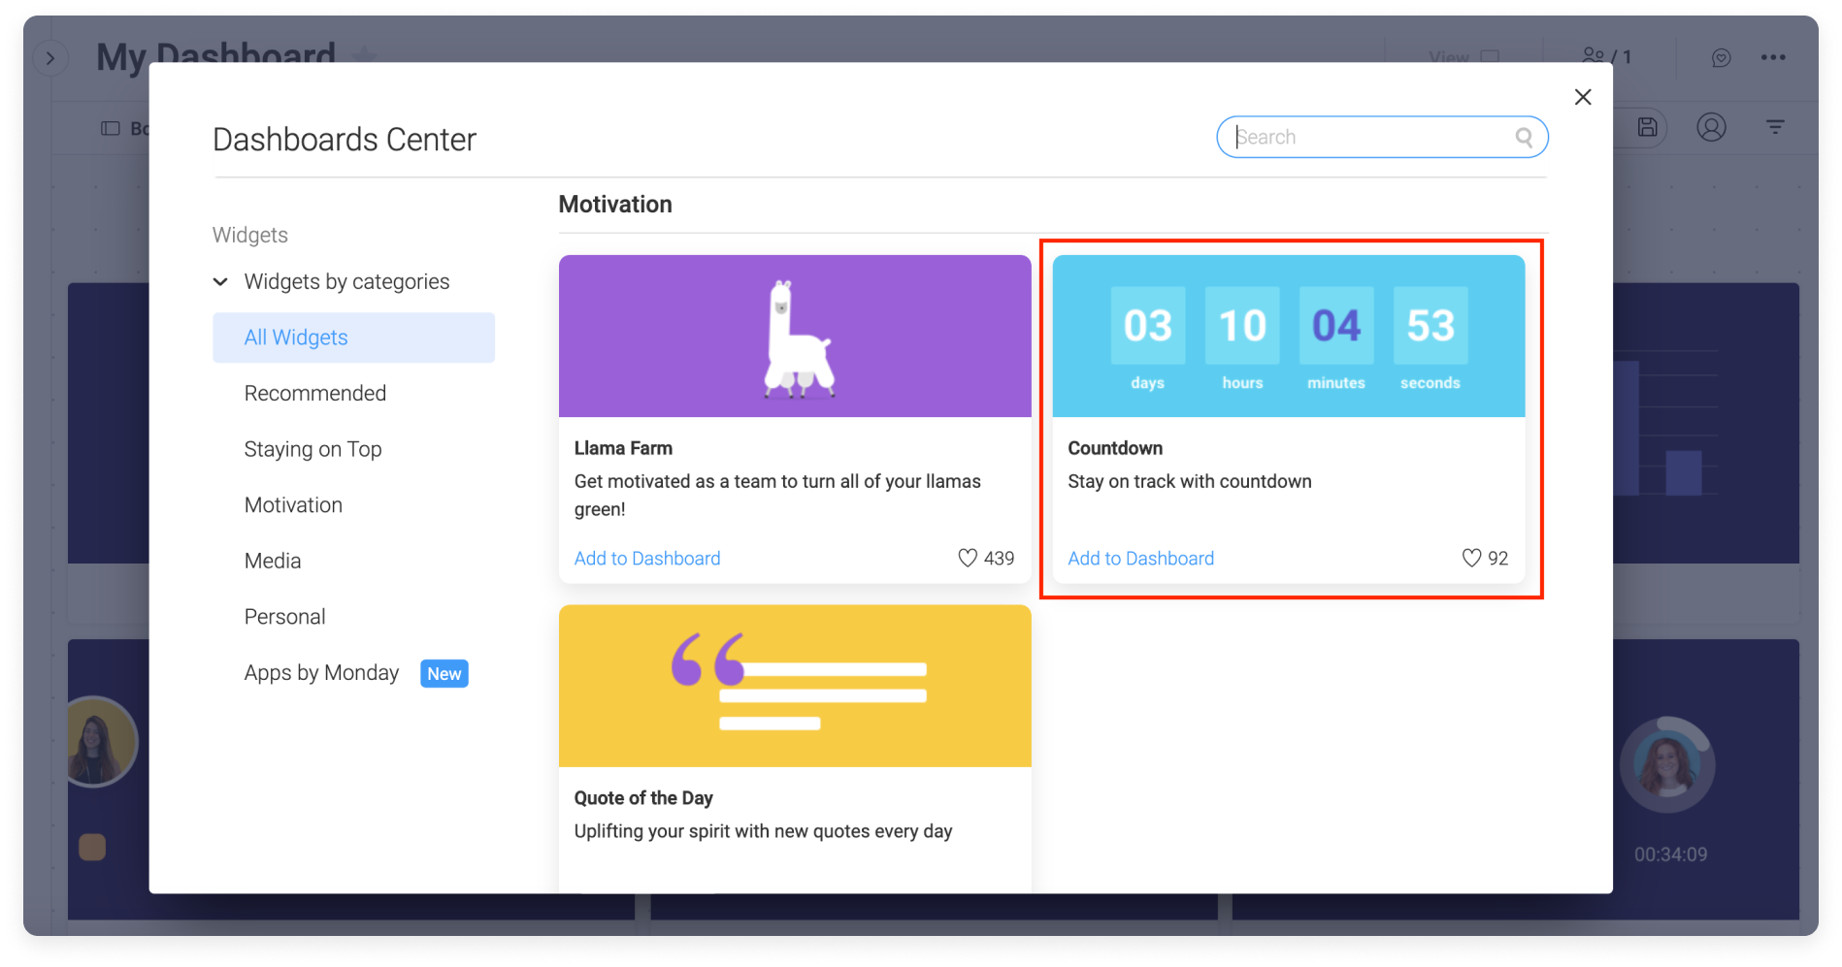The height and width of the screenshot is (967, 1842).
Task: Open the filter lines icon in toolbar
Action: tap(1775, 127)
